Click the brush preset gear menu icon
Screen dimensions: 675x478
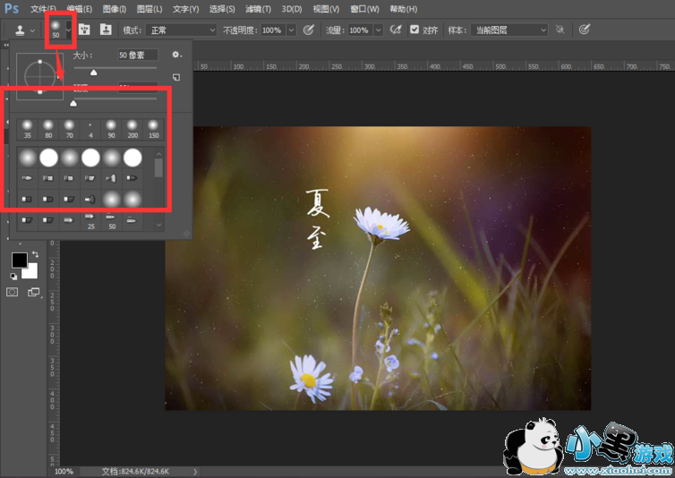point(176,55)
